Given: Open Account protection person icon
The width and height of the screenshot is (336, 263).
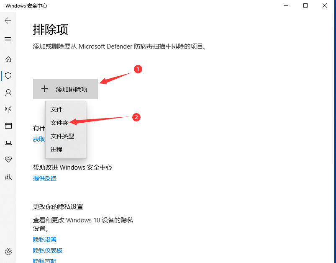Looking at the screenshot, I should [8, 93].
